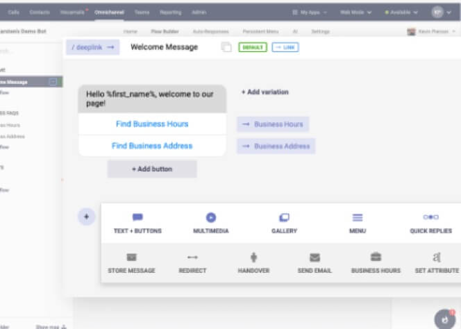461x329 pixels.
Task: Open the Voicemails tab
Action: click(72, 12)
